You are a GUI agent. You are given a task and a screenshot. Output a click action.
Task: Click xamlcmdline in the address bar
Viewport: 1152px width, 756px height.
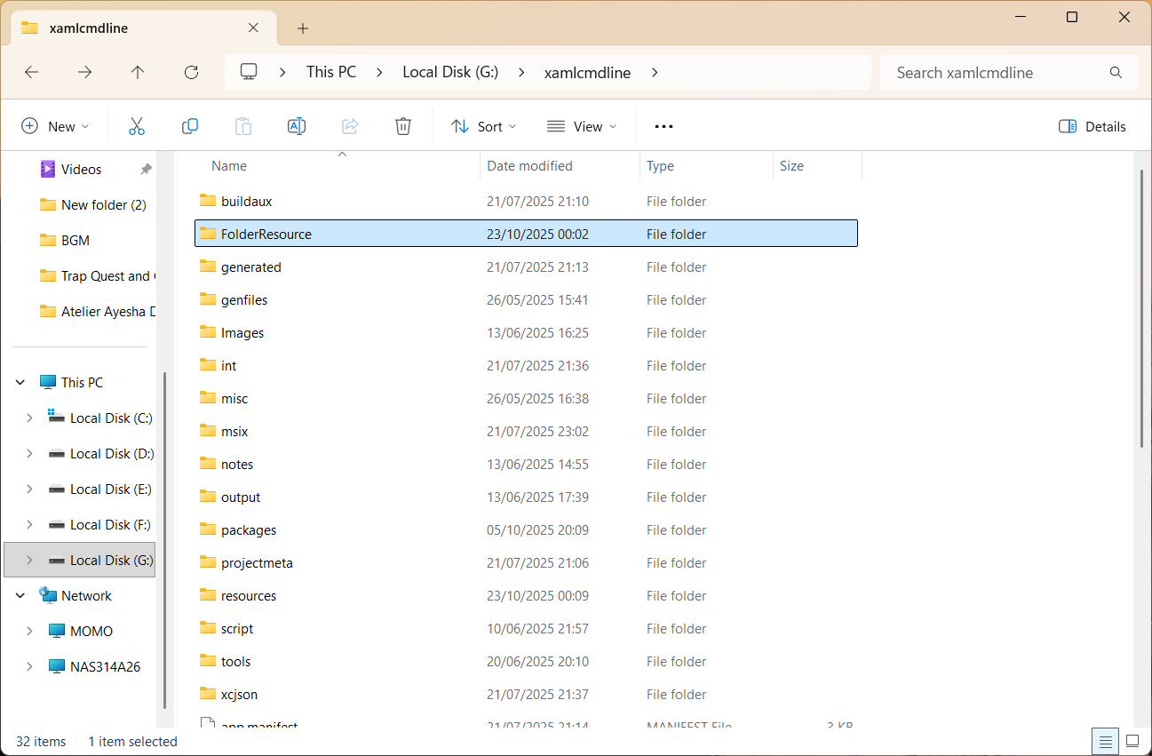(587, 73)
